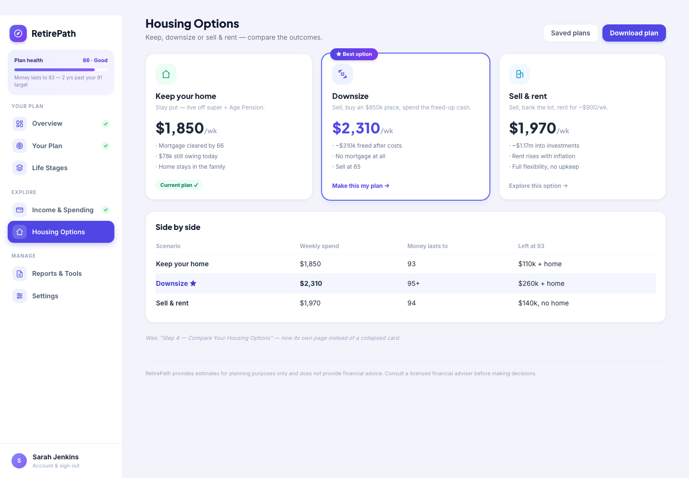Click the Mortgage cleared by 66 bullet
This screenshot has height=478, width=689.
pos(189,146)
